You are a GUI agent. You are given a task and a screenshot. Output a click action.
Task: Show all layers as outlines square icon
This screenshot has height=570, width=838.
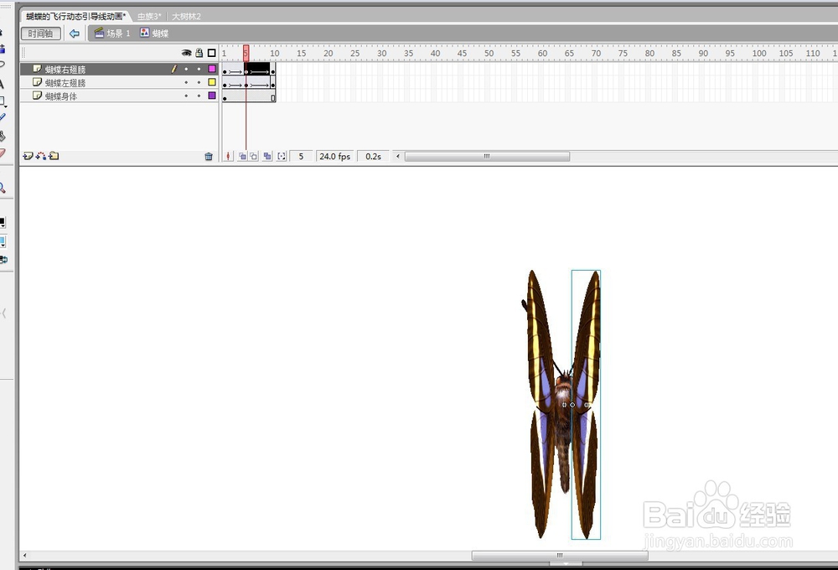(212, 53)
